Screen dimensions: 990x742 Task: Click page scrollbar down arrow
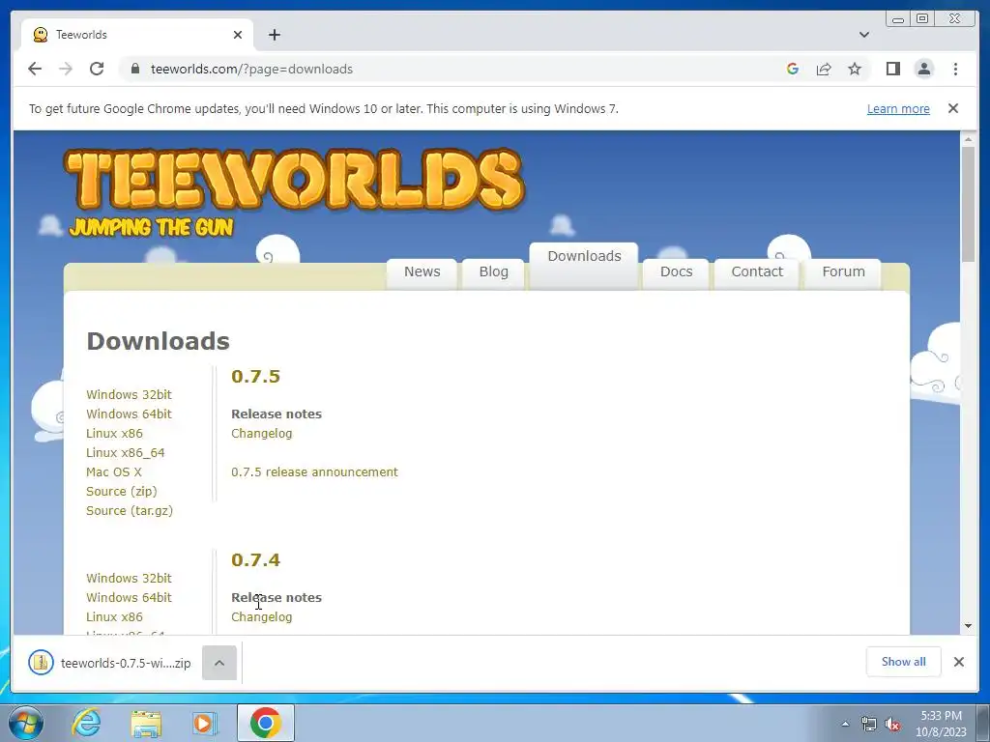click(968, 626)
